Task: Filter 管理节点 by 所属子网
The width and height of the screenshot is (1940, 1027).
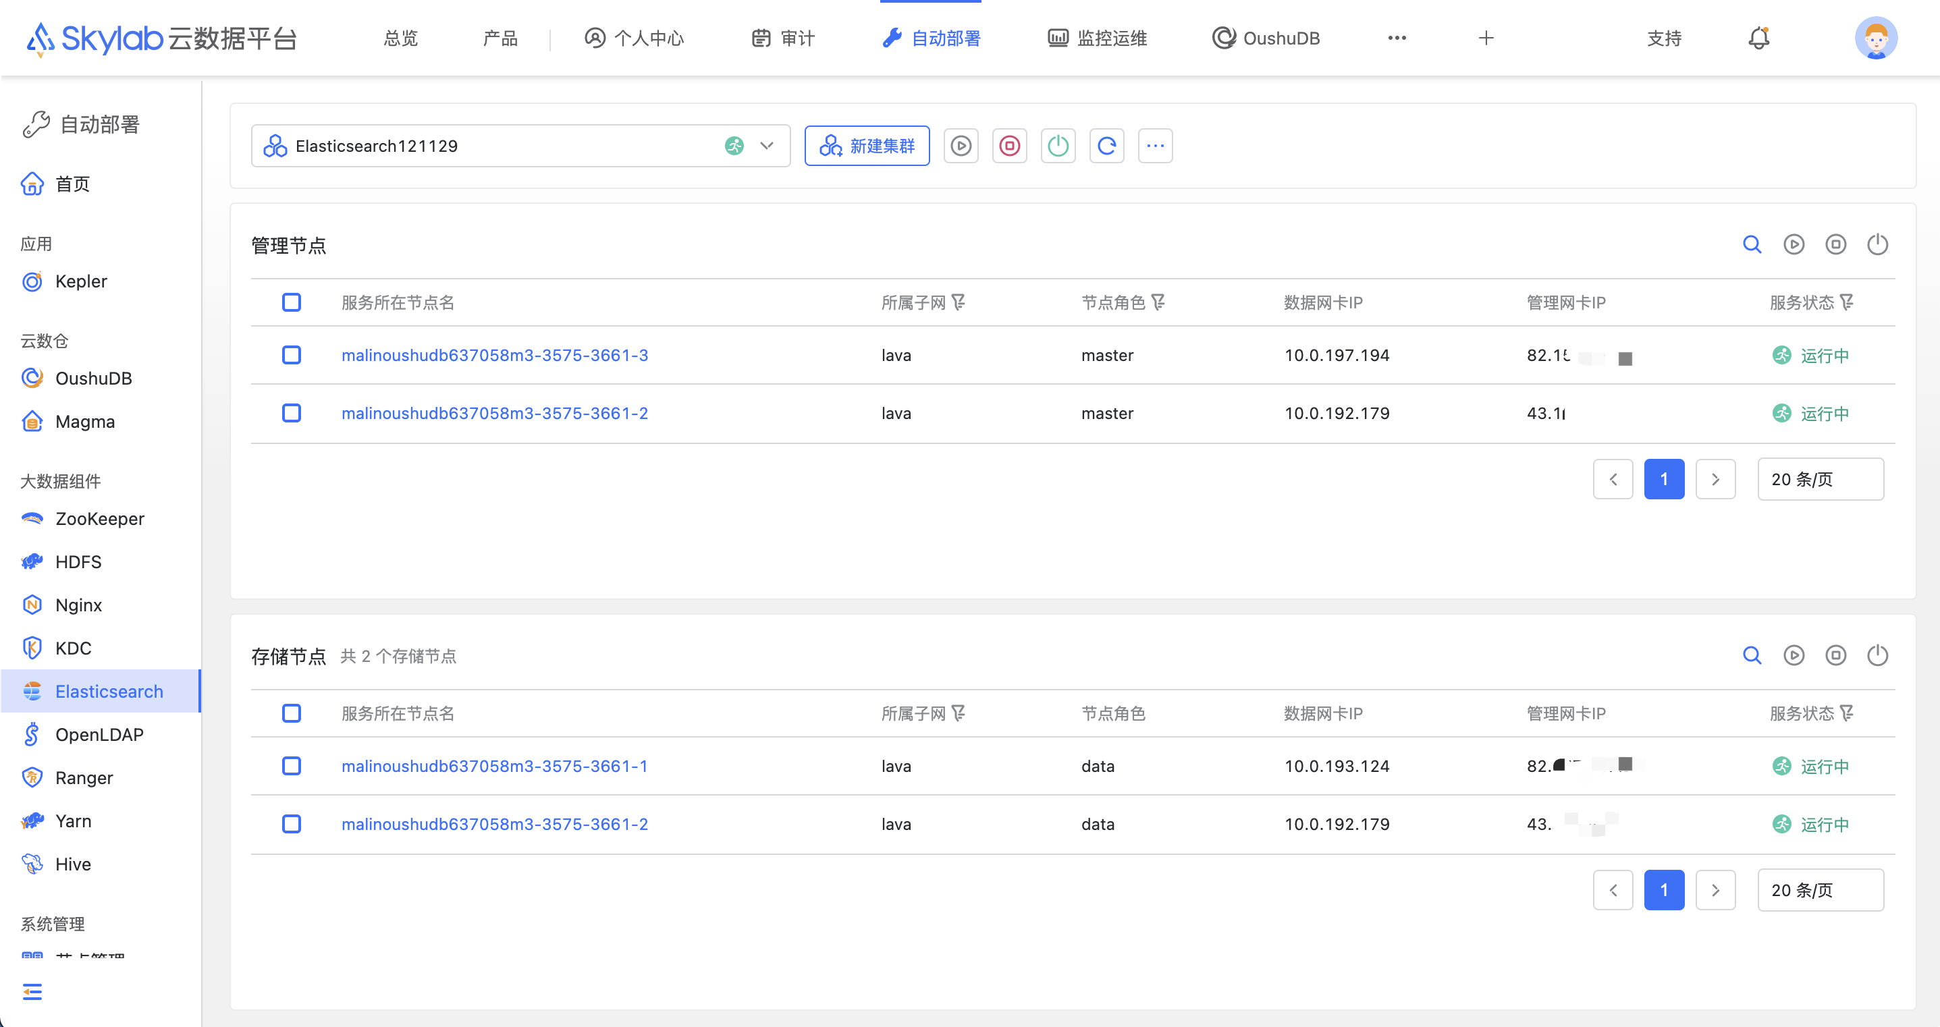Action: pos(958,302)
